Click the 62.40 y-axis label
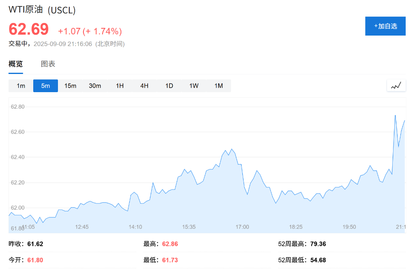 [x=17, y=157]
